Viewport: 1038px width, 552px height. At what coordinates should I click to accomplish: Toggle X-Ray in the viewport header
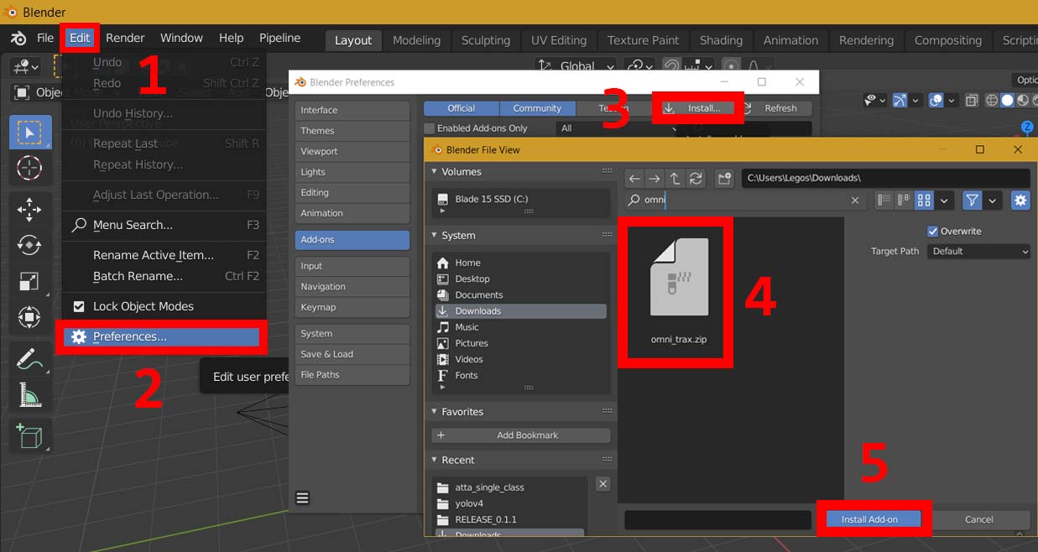[972, 101]
